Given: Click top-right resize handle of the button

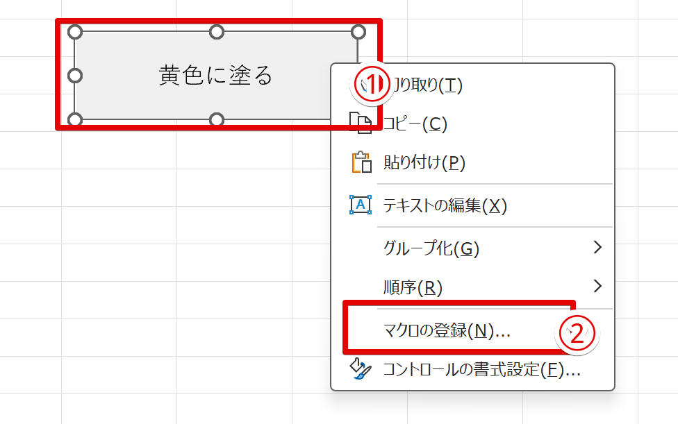Looking at the screenshot, I should tap(358, 32).
